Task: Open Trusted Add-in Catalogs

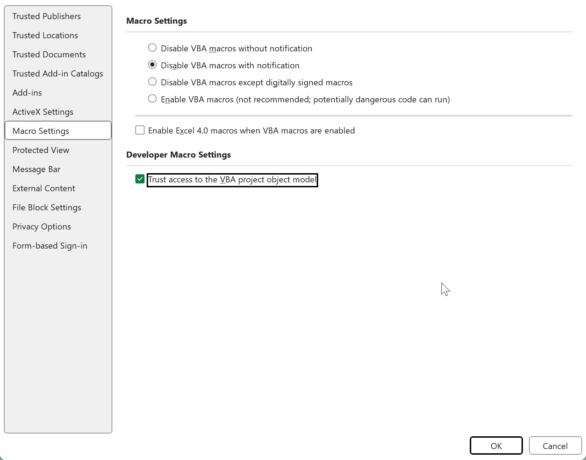Action: tap(58, 74)
